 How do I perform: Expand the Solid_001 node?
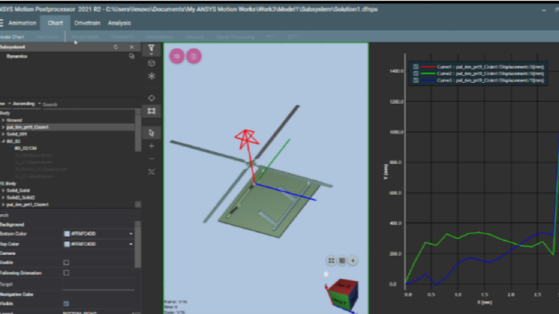pyautogui.click(x=3, y=134)
